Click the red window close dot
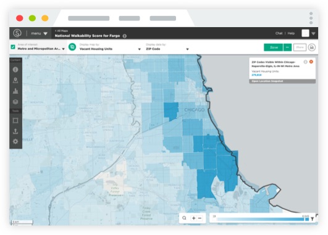 pyautogui.click(x=20, y=18)
